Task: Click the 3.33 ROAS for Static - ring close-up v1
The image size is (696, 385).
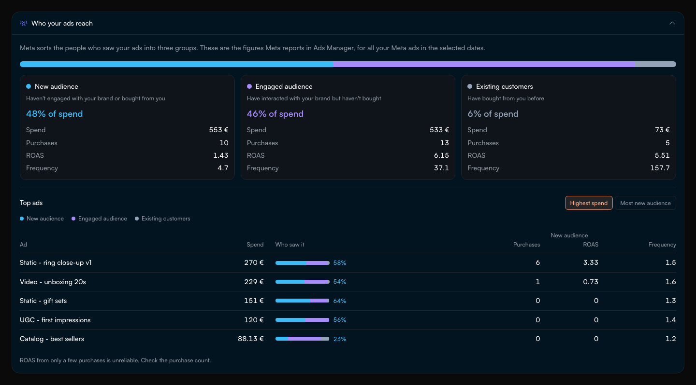Action: pos(591,263)
